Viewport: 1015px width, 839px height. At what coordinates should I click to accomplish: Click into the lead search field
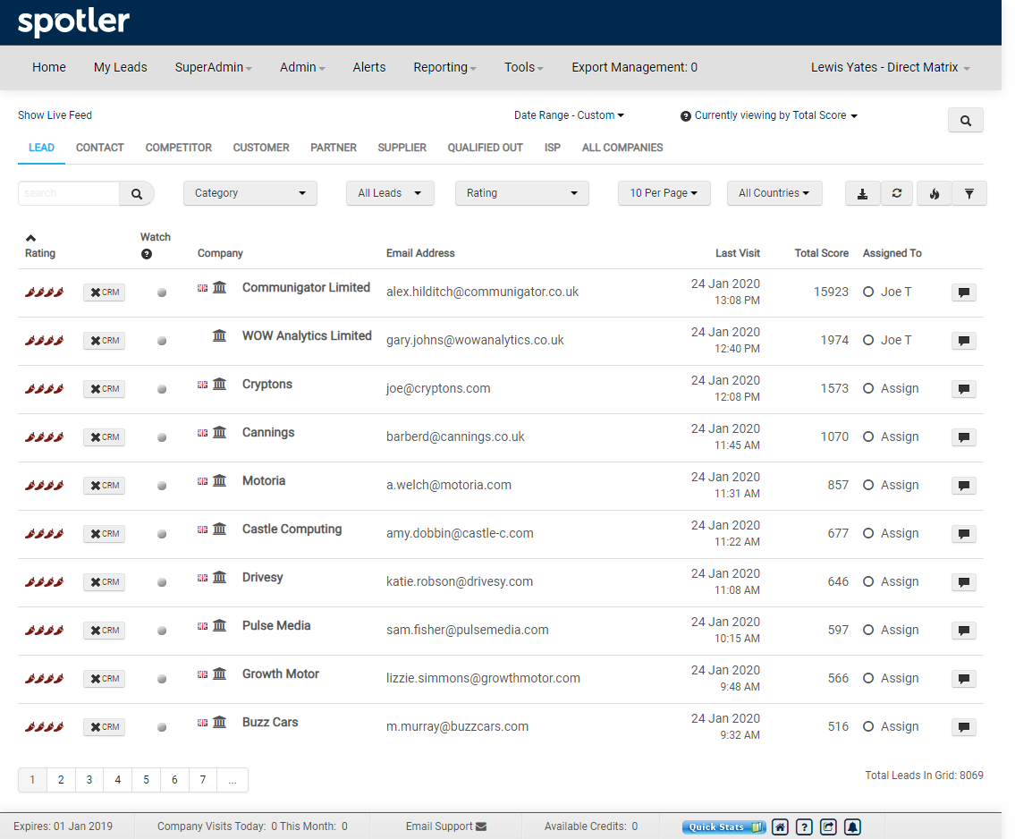tap(69, 193)
